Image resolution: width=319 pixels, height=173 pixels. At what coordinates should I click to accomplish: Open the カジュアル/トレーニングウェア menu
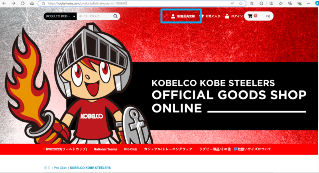tap(168, 149)
